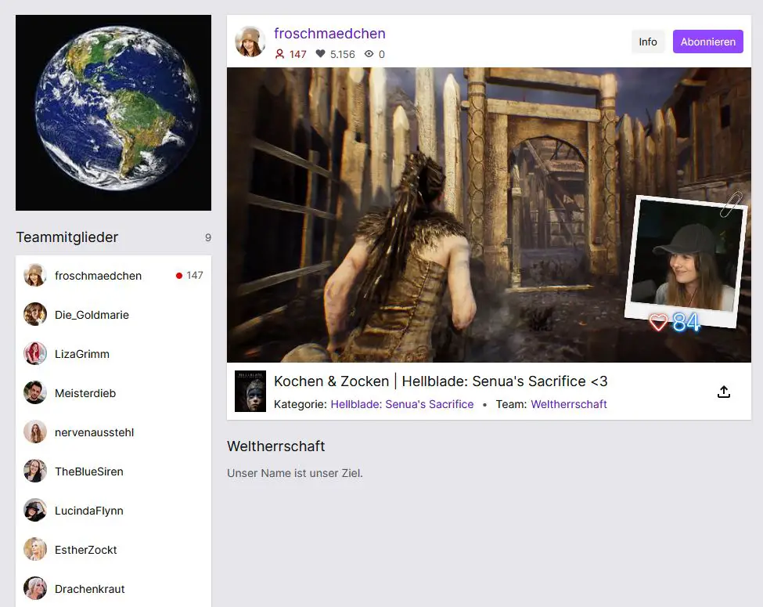Select Meisterdieb in the team list
This screenshot has height=607, width=763.
point(113,392)
